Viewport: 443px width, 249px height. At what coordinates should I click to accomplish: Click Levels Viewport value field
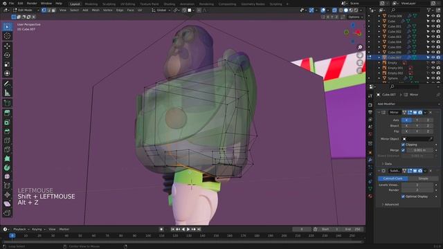tap(417, 185)
